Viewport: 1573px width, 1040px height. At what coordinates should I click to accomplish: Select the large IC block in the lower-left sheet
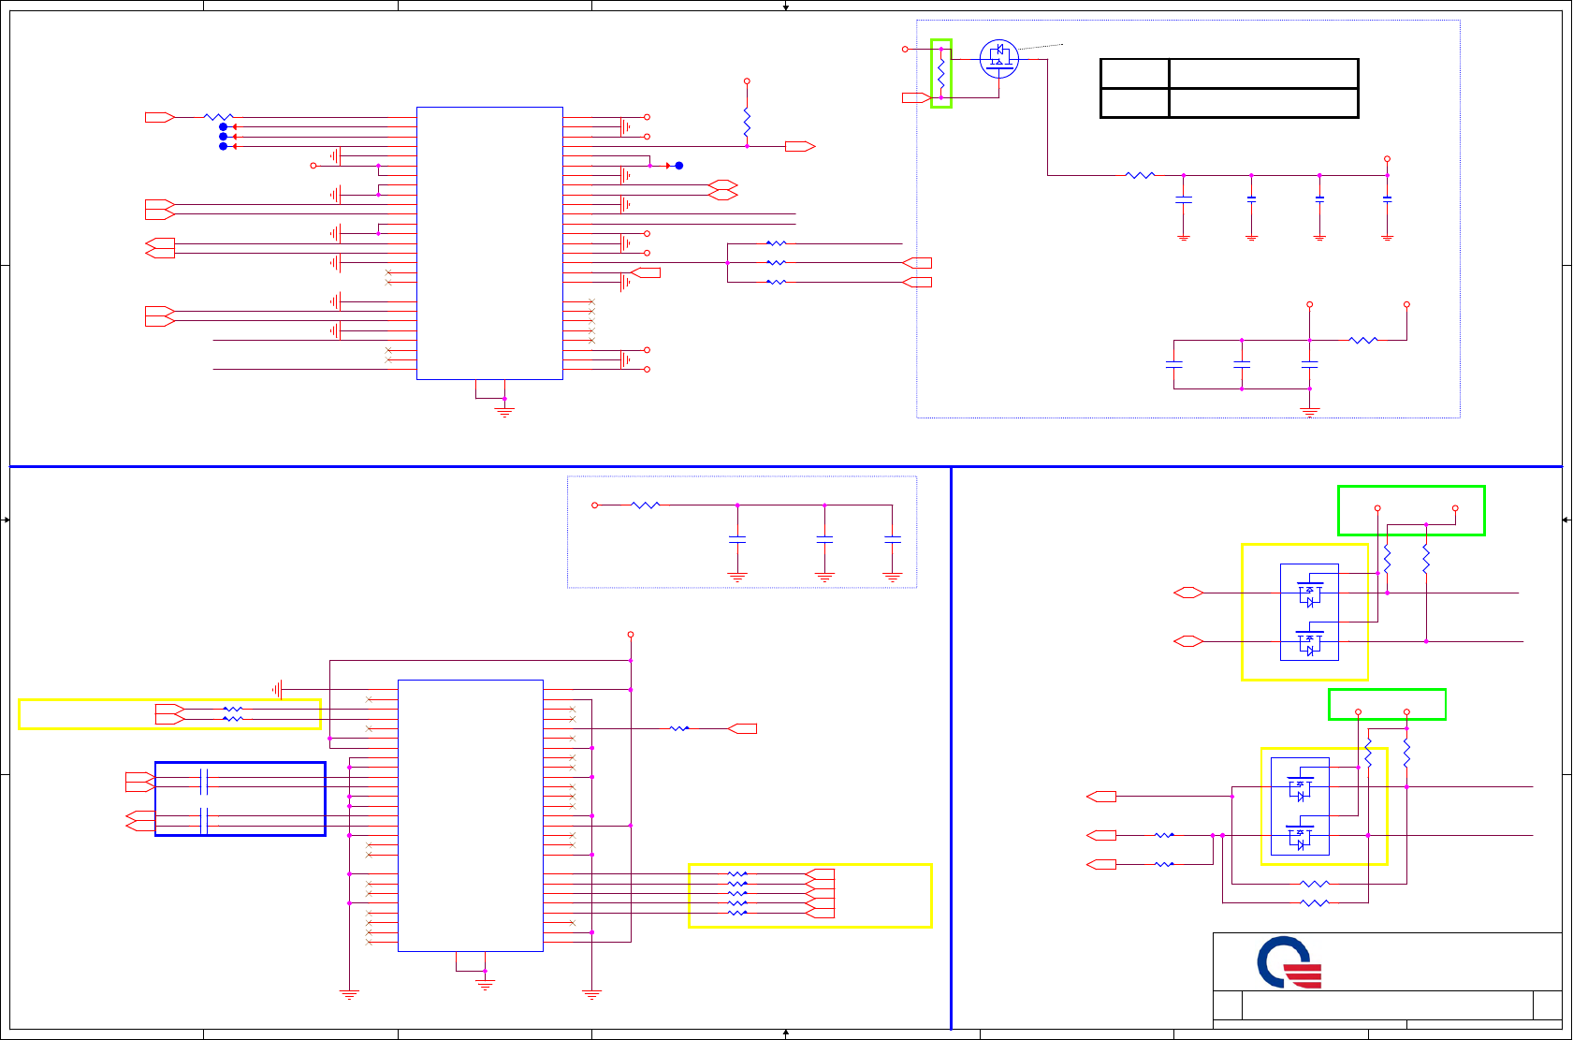[471, 815]
